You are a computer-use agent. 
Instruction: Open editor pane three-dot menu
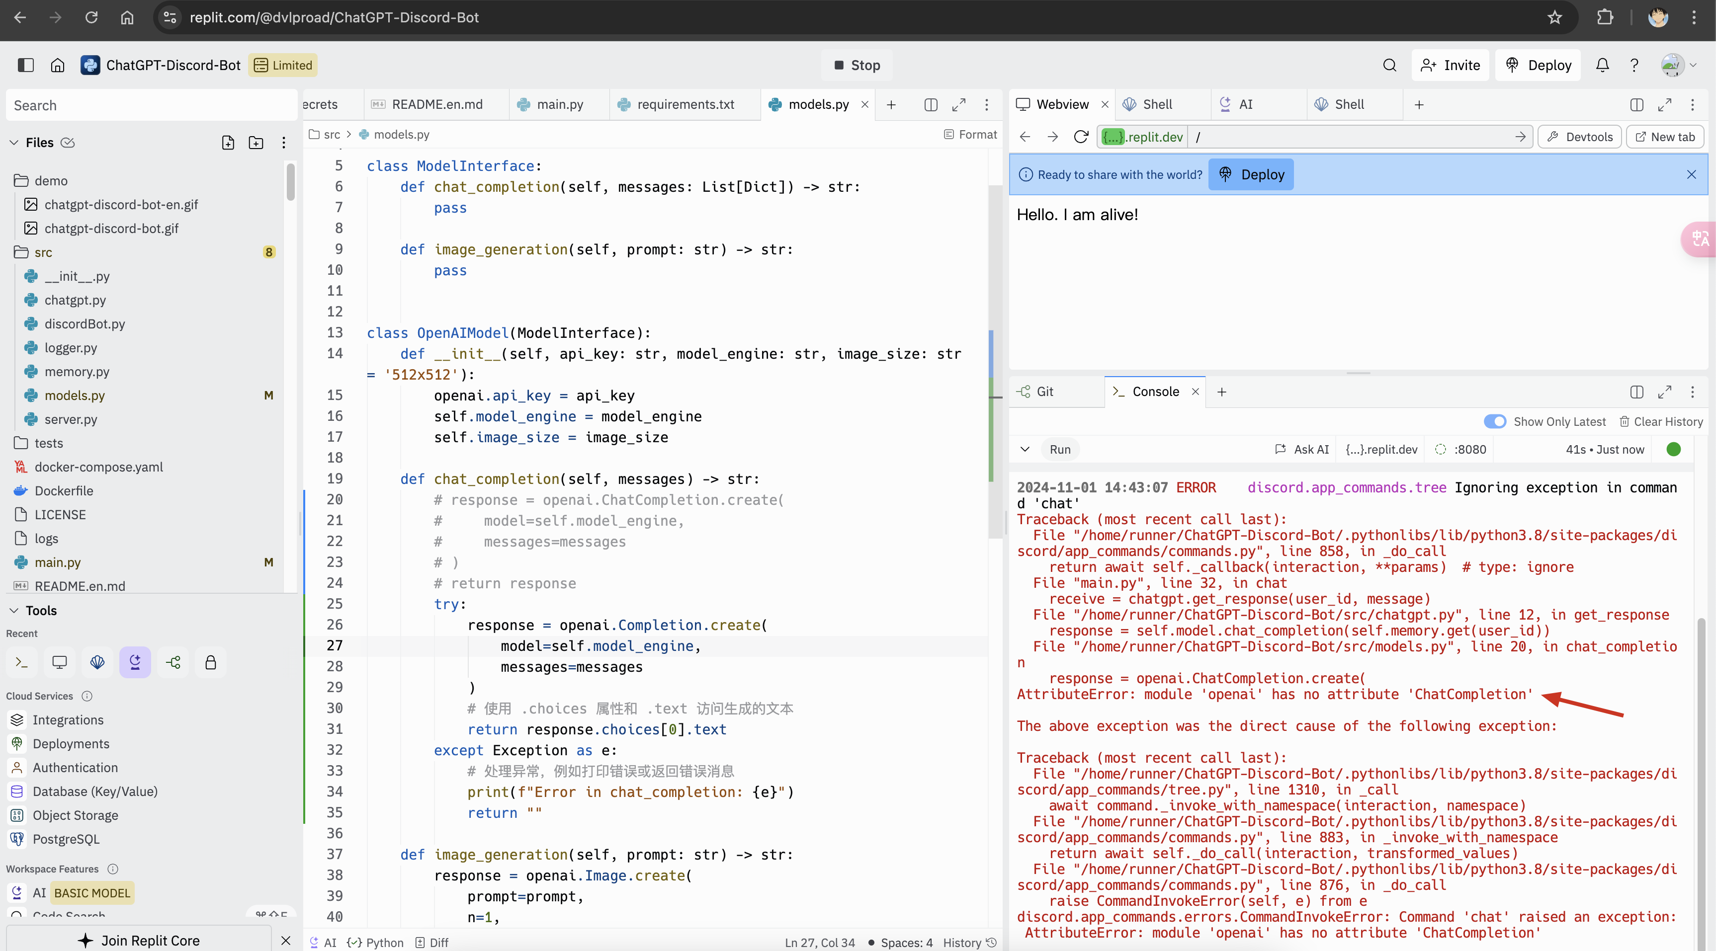click(987, 104)
